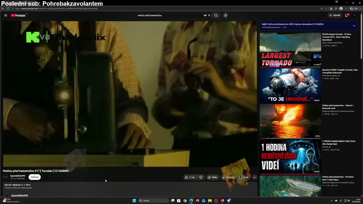Open the YouTube account avatar menu
This screenshot has width=363, height=204.
pyautogui.click(x=354, y=15)
